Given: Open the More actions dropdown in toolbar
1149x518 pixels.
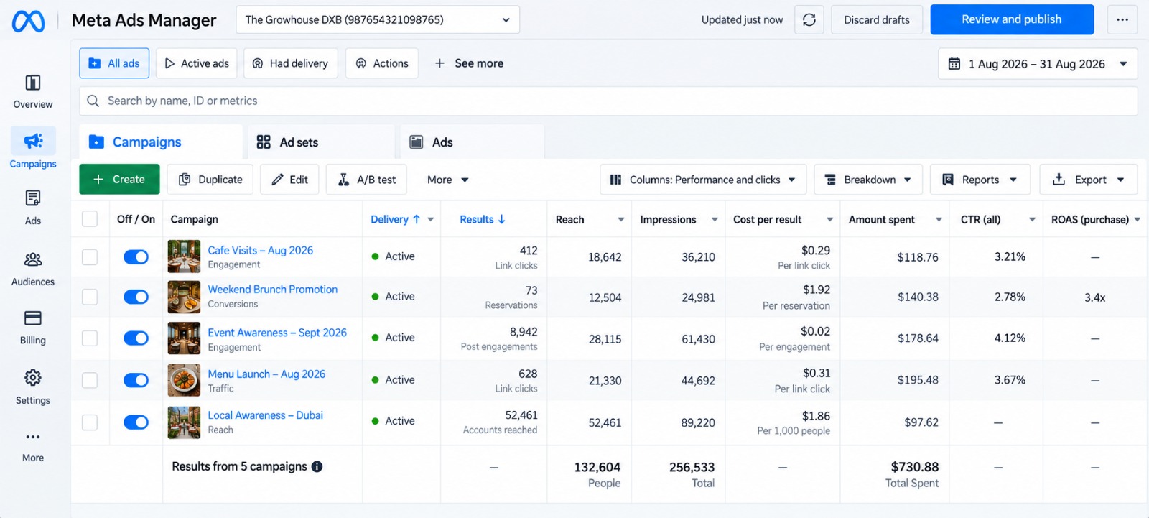Looking at the screenshot, I should coord(448,180).
